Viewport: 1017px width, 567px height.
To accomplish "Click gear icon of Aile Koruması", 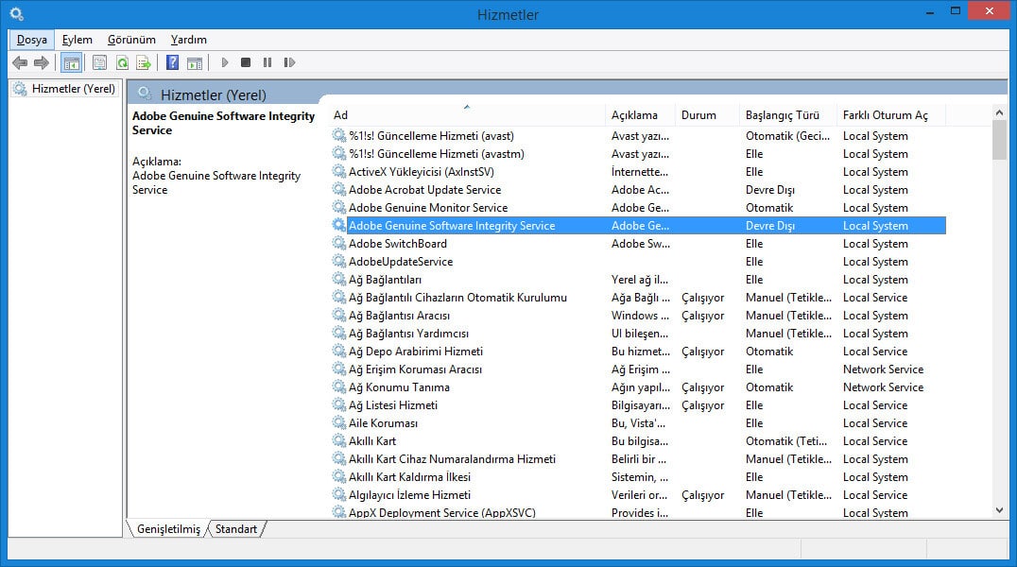I will click(x=338, y=423).
